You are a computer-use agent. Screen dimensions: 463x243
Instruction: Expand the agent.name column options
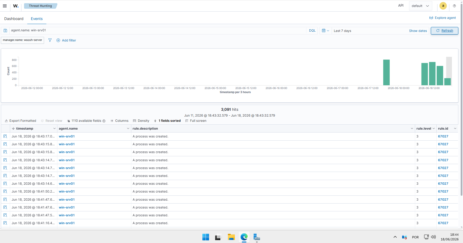pos(128,128)
